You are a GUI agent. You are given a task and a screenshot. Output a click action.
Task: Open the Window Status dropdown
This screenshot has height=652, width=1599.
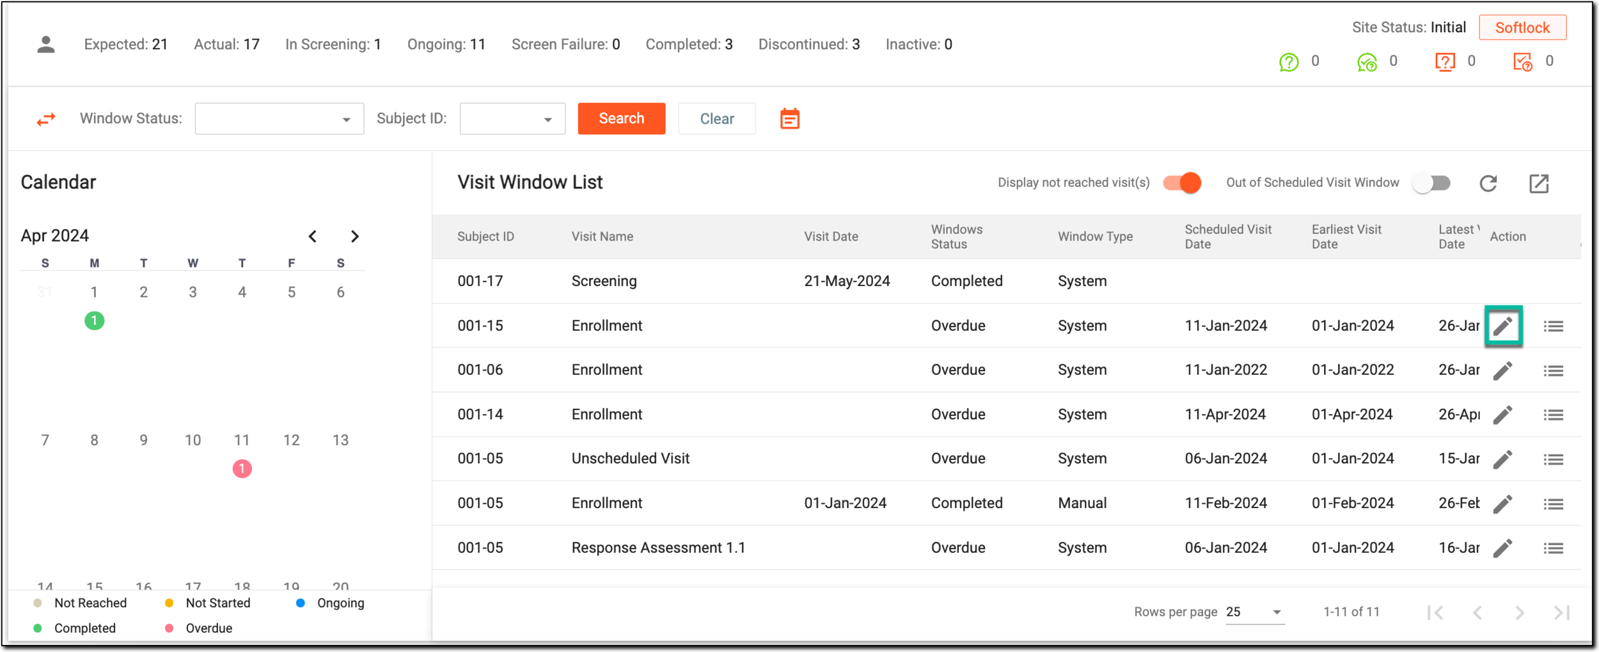click(279, 118)
